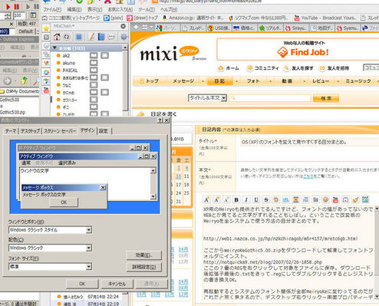Insert a YouTube video in the diary

tap(335, 199)
